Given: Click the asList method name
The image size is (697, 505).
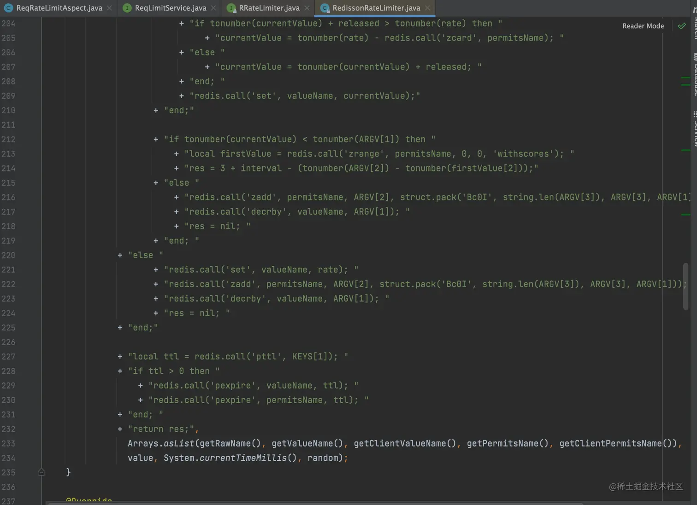Looking at the screenshot, I should pos(179,443).
